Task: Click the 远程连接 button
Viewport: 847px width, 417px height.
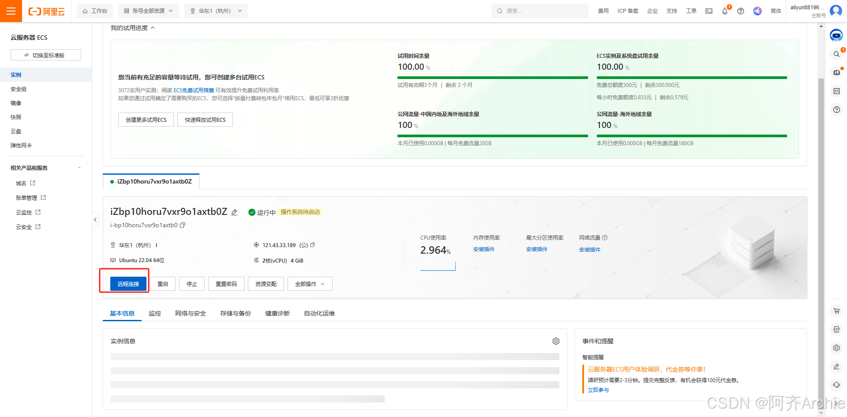Action: click(128, 284)
